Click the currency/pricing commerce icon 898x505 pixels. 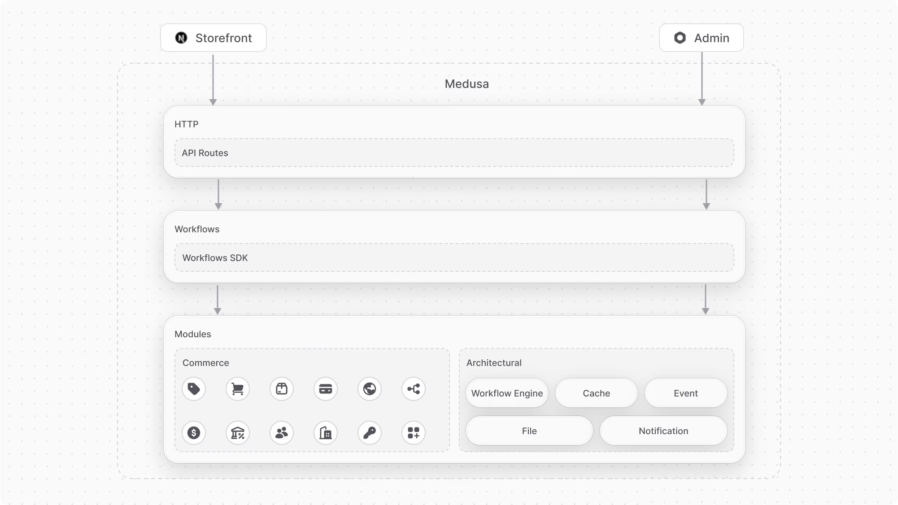194,433
